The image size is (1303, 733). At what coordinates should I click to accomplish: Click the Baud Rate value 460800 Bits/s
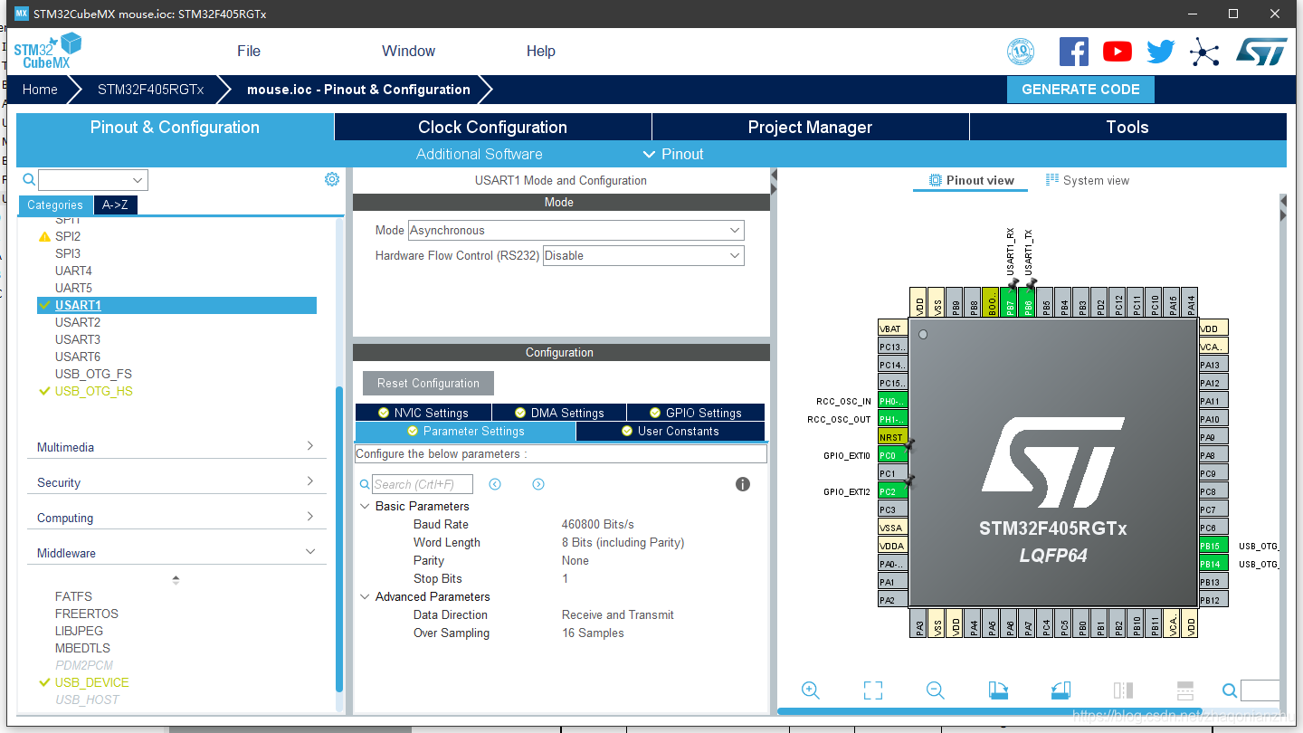pyautogui.click(x=598, y=525)
